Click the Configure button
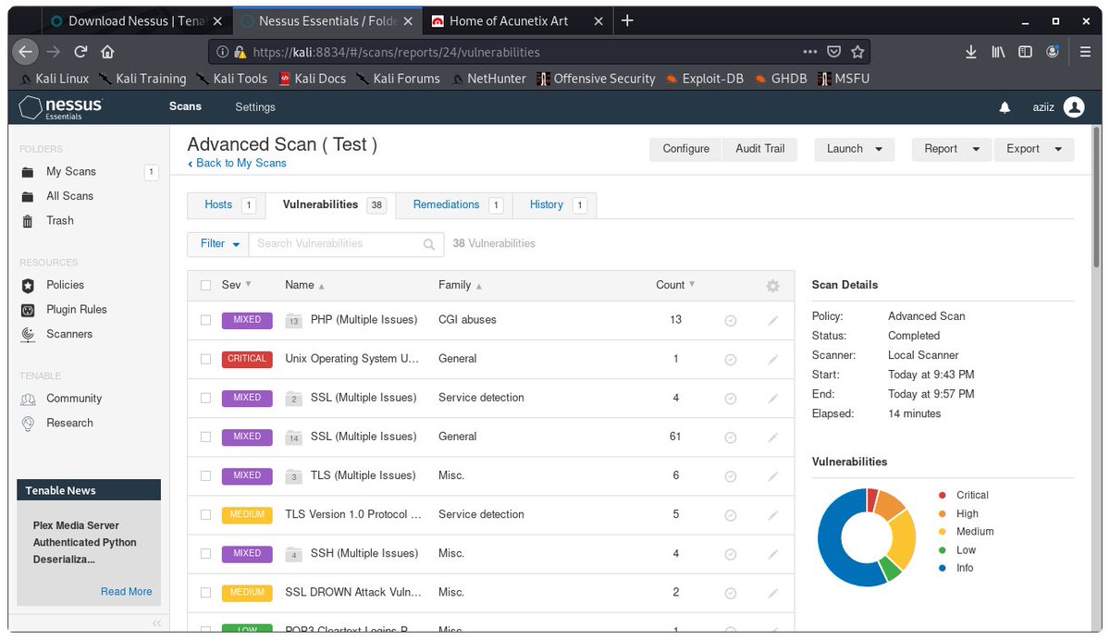The image size is (1110, 640). point(686,149)
